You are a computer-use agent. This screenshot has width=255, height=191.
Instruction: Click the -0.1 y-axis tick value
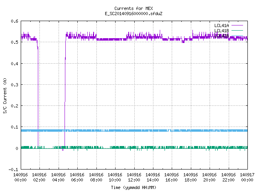(x=13, y=170)
